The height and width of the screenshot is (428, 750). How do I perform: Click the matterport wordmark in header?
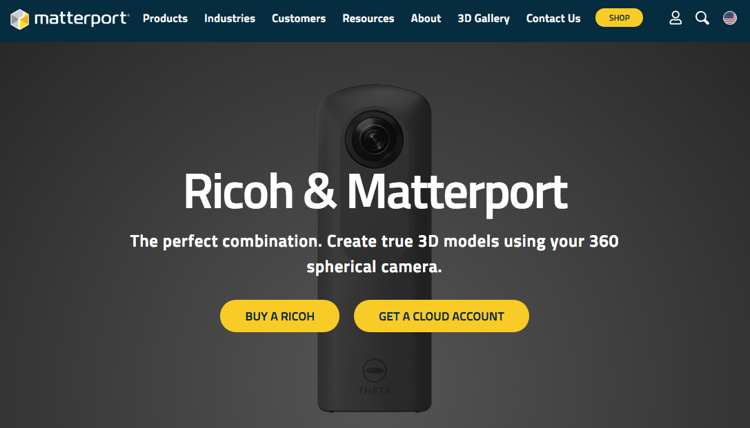point(82,19)
